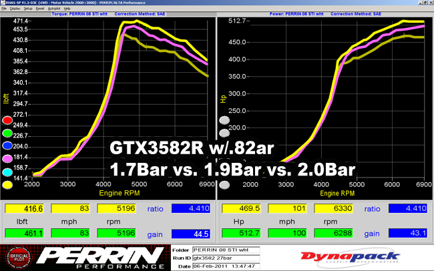Image resolution: width=434 pixels, height=271 pixels.
Task: Click 'Engine RPM' axis label under torque graph
Action: 120,193
